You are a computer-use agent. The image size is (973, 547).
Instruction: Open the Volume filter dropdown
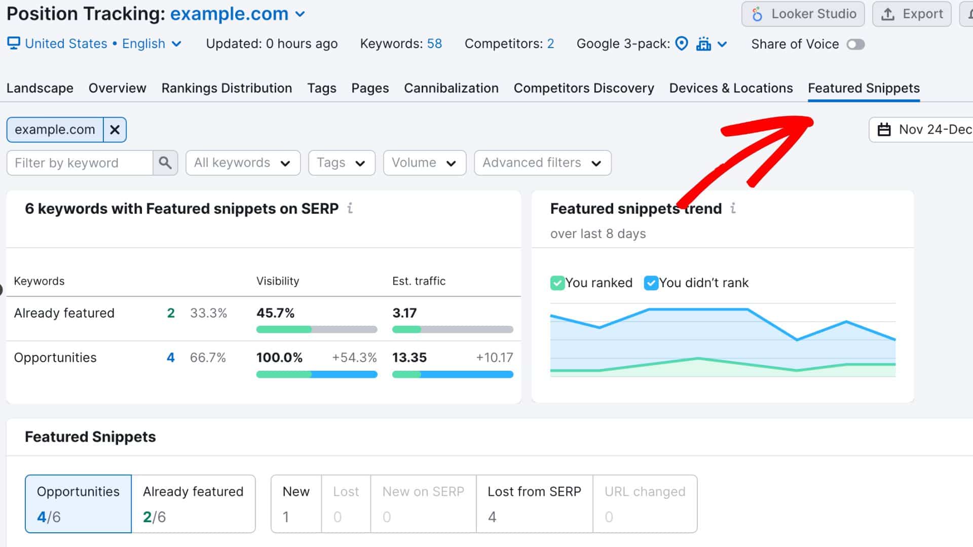(424, 163)
